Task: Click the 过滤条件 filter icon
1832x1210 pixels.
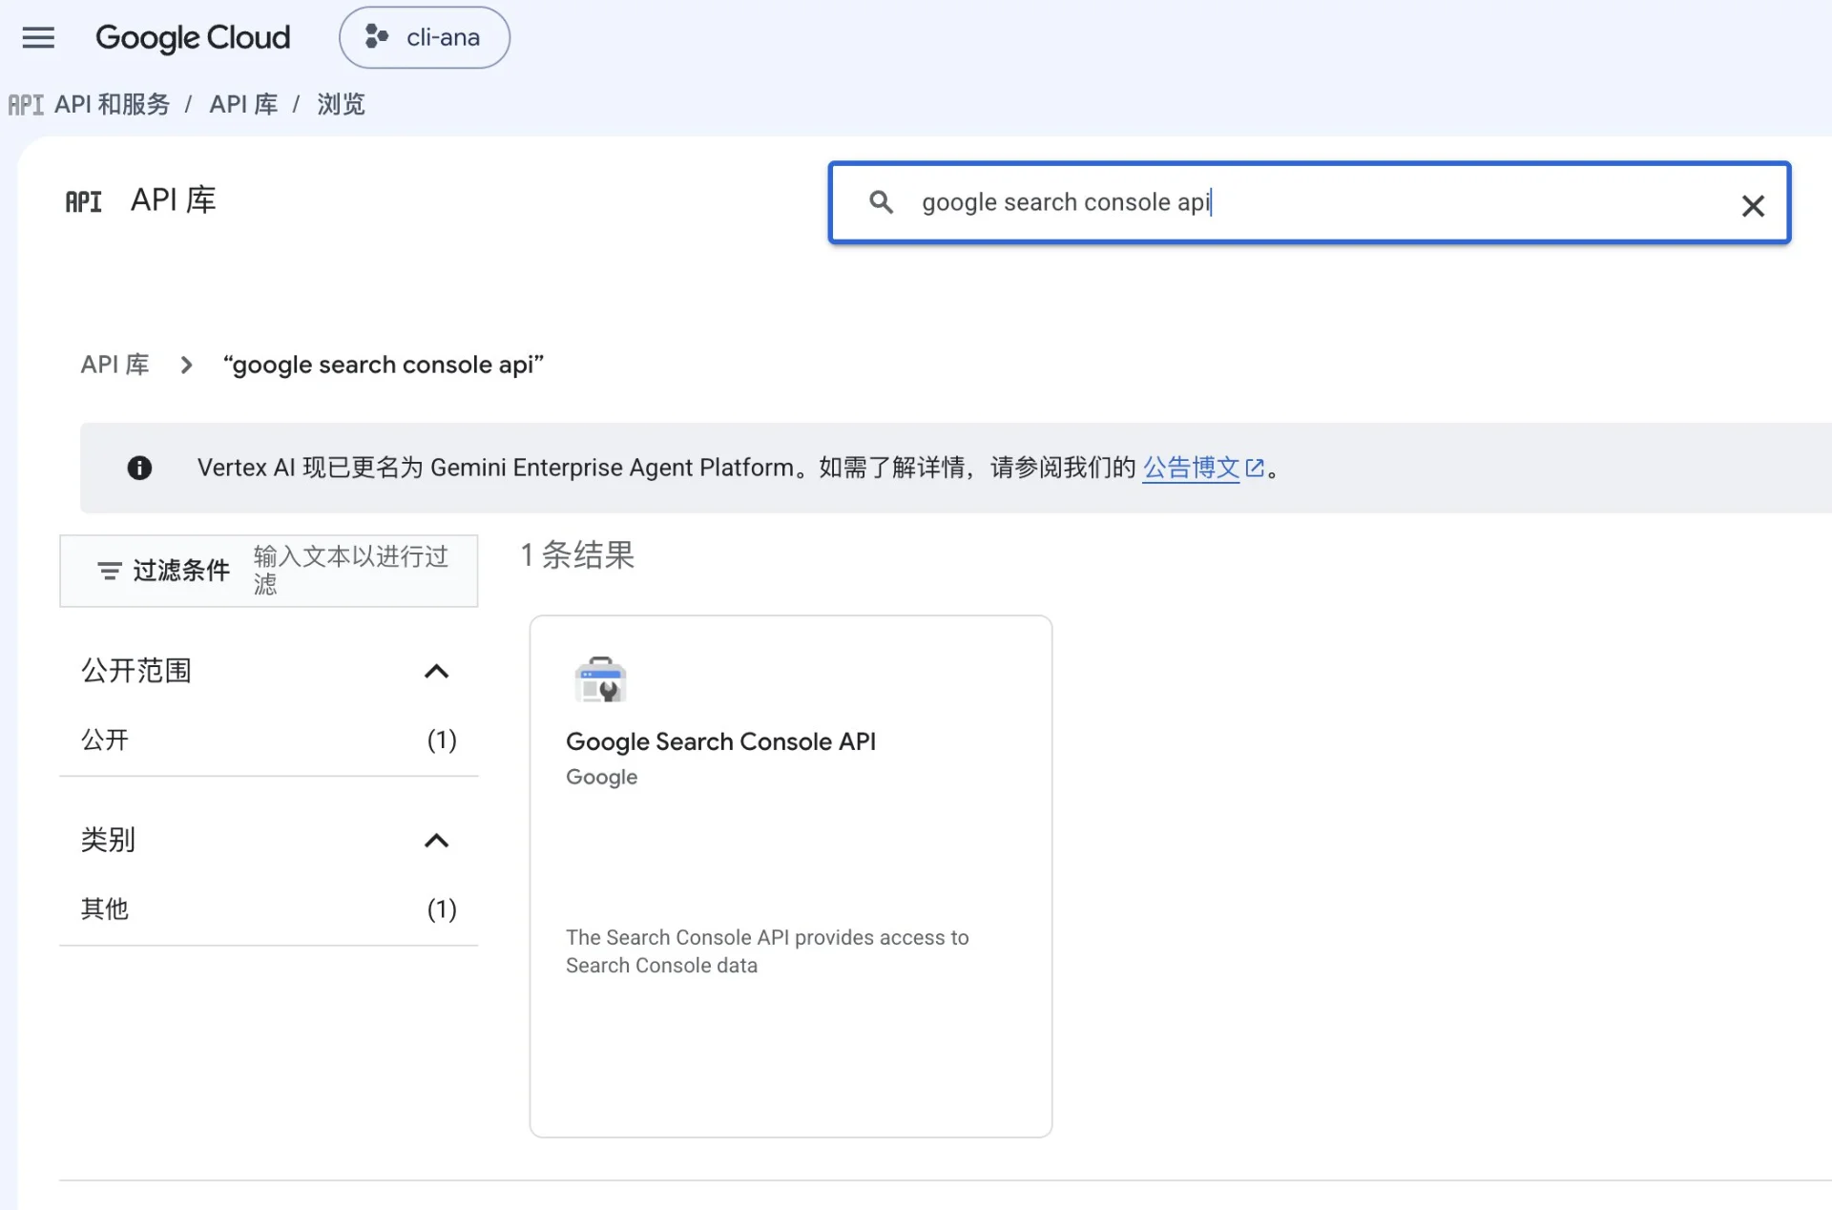Action: (110, 571)
